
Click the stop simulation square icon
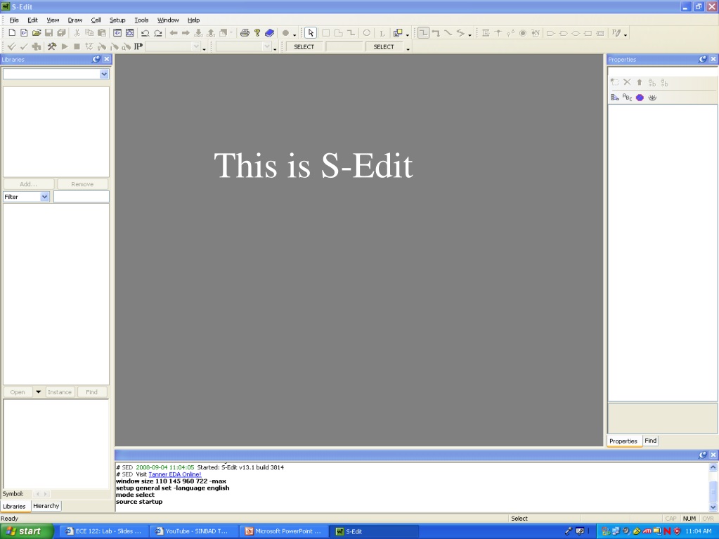pyautogui.click(x=77, y=46)
